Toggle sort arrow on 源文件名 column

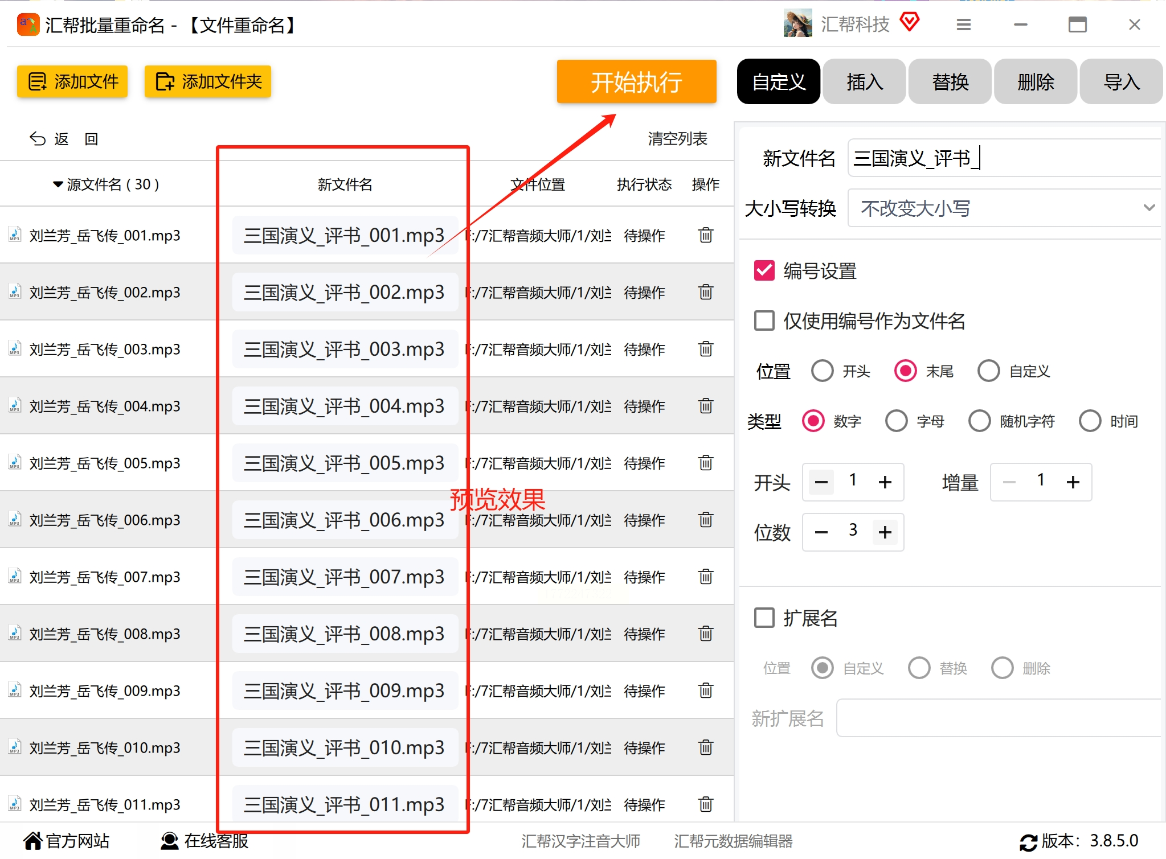pos(58,184)
